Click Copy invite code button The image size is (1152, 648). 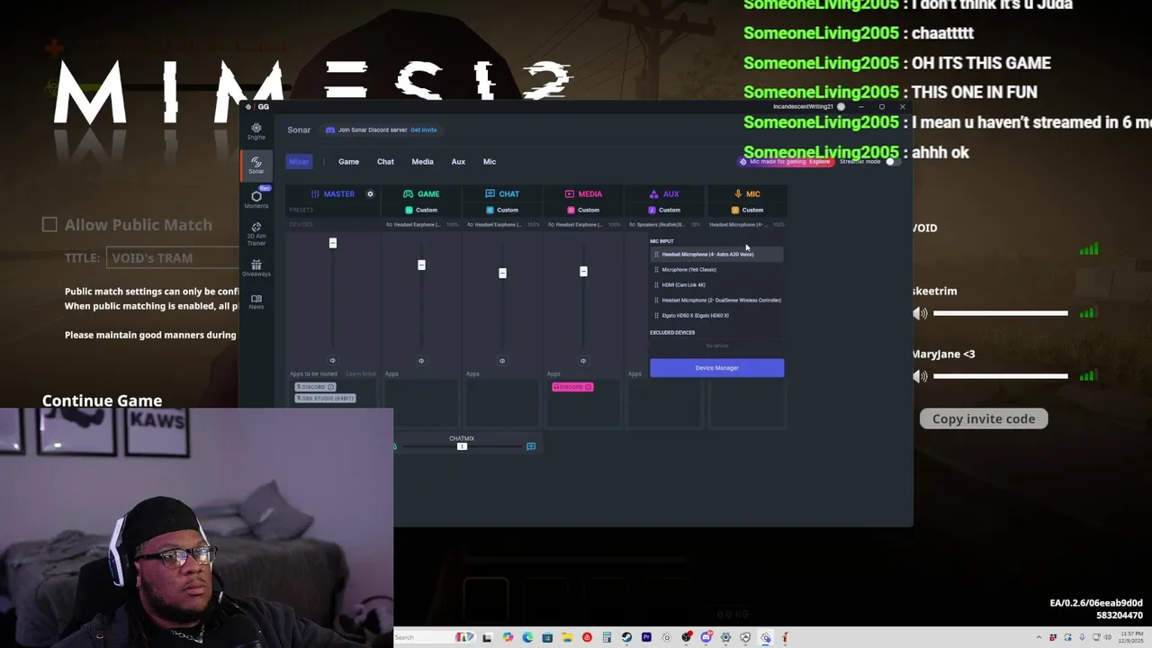[x=984, y=418]
